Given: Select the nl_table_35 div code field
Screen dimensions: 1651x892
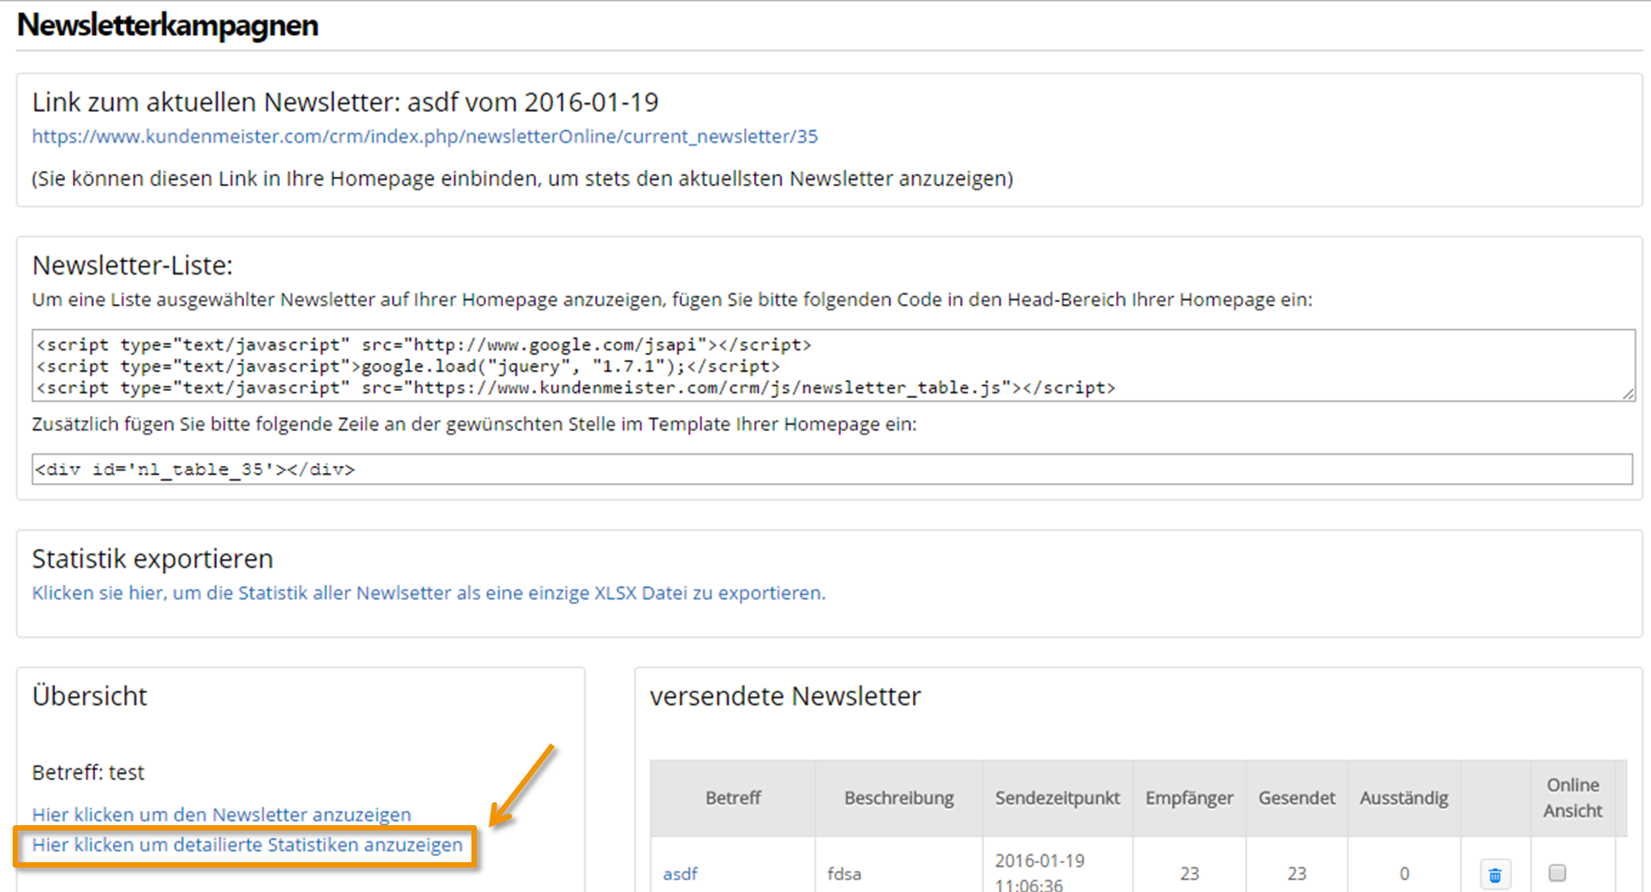Looking at the screenshot, I should [832, 469].
